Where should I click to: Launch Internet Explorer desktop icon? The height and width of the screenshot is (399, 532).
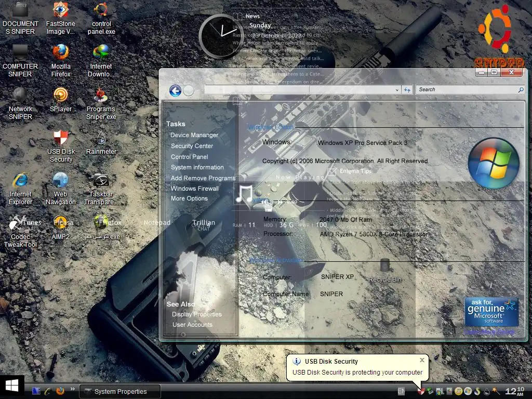[20, 189]
